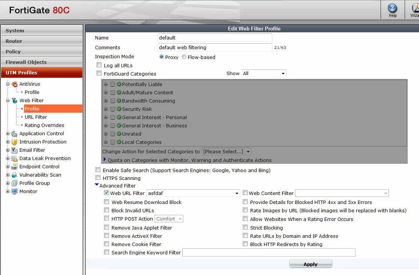Uncheck the Web URL Filter checkbox

(x=106, y=193)
